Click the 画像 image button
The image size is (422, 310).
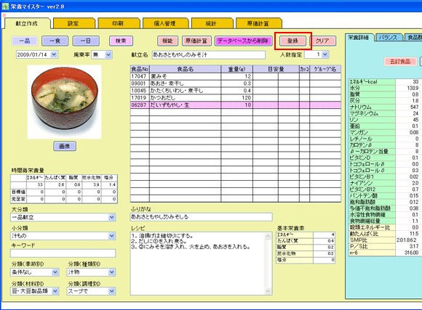tap(65, 146)
